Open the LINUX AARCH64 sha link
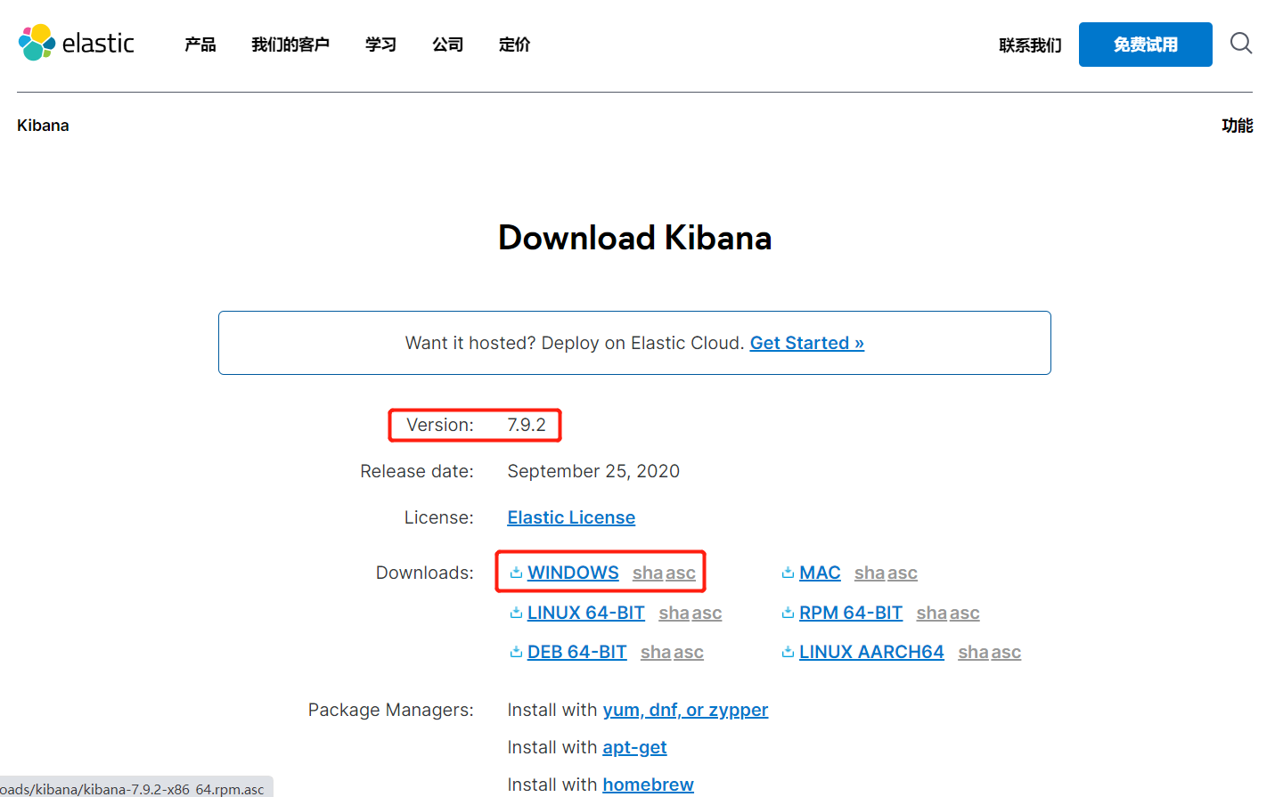This screenshot has width=1283, height=797. [x=974, y=653]
